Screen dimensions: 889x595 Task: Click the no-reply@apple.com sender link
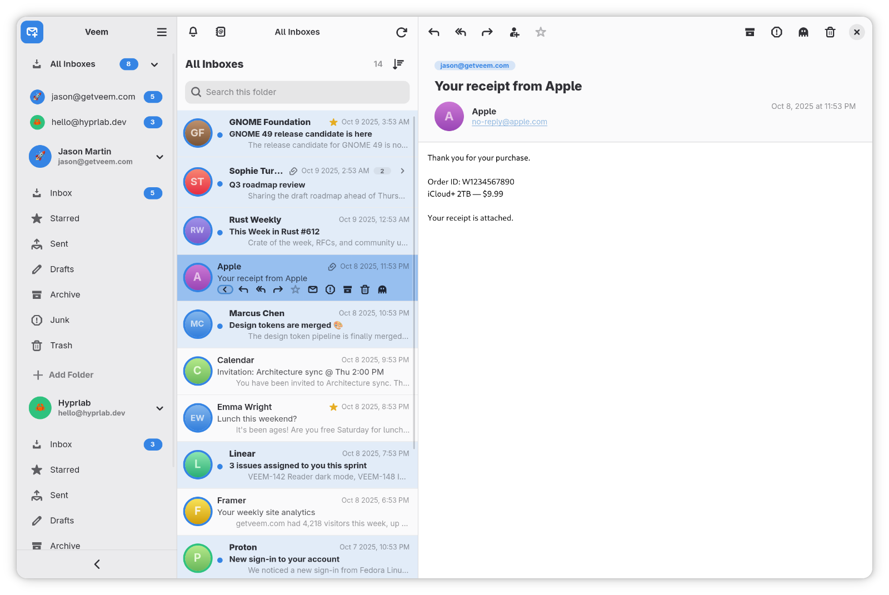pyautogui.click(x=510, y=122)
